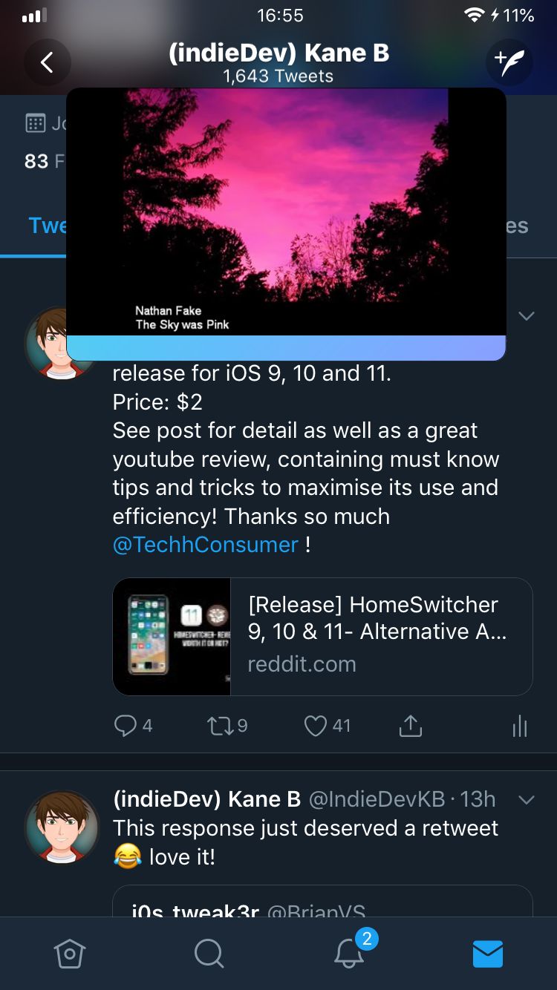The height and width of the screenshot is (990, 557).
Task: Open Notifications with 2 badge
Action: 349,951
